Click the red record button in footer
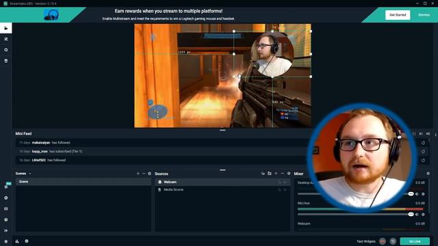Screen dimensions: 438x246 tap(383, 241)
